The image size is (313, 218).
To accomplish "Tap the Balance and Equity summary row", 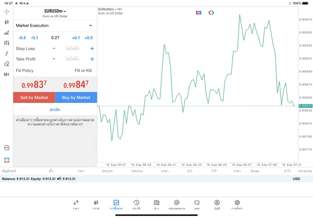I will [156, 179].
